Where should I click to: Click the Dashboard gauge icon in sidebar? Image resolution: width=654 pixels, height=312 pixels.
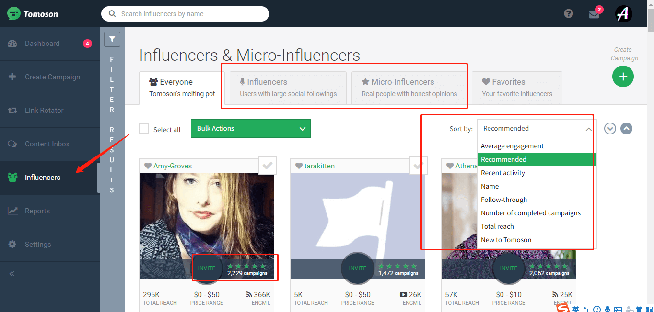pos(12,44)
